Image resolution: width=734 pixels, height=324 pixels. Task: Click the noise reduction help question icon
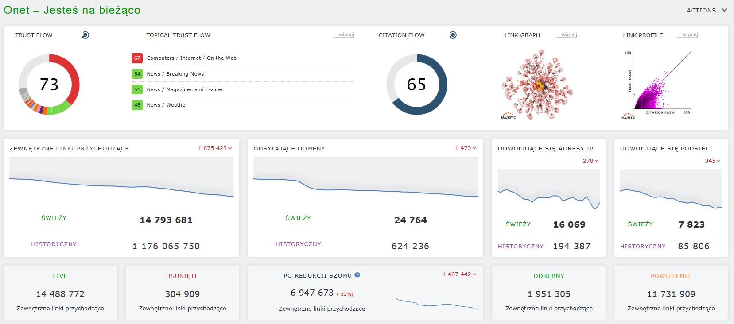tap(357, 275)
